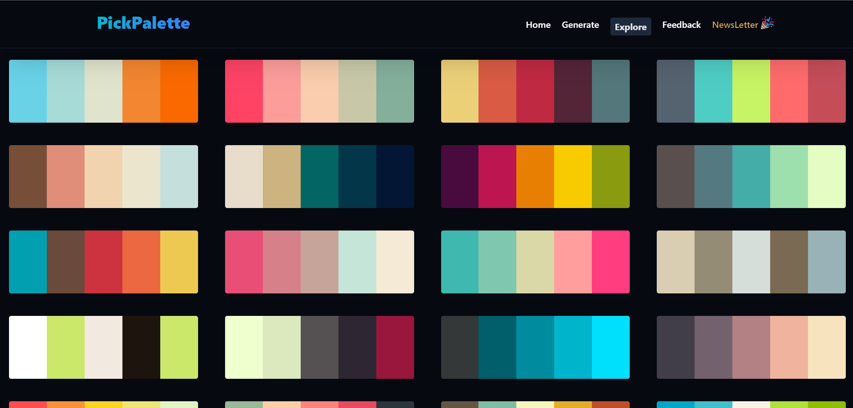The image size is (853, 408).
Task: Choose the crimson swatch in fourth-row second palette
Action: coord(395,347)
